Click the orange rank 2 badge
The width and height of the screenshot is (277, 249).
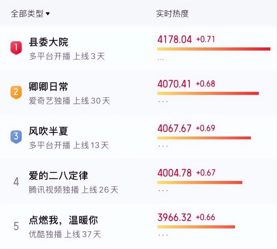16,92
